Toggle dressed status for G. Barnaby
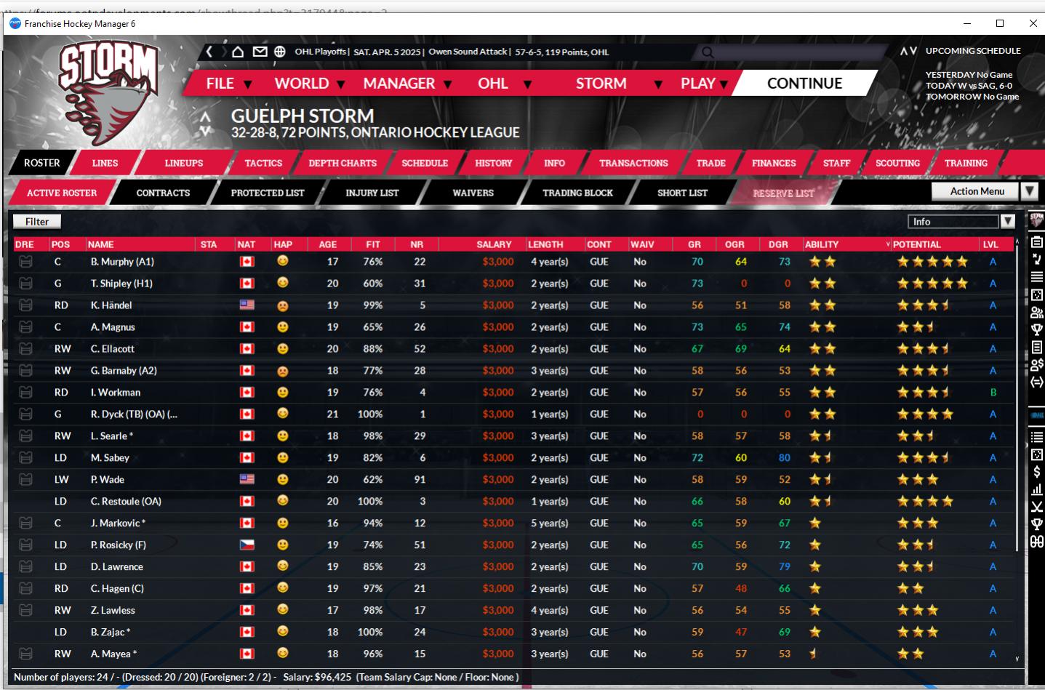 tap(25, 371)
